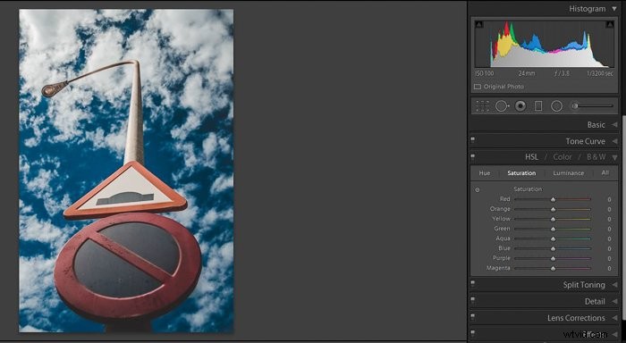The width and height of the screenshot is (626, 343).
Task: Click the Purple saturation slider handle
Action: tap(553, 258)
